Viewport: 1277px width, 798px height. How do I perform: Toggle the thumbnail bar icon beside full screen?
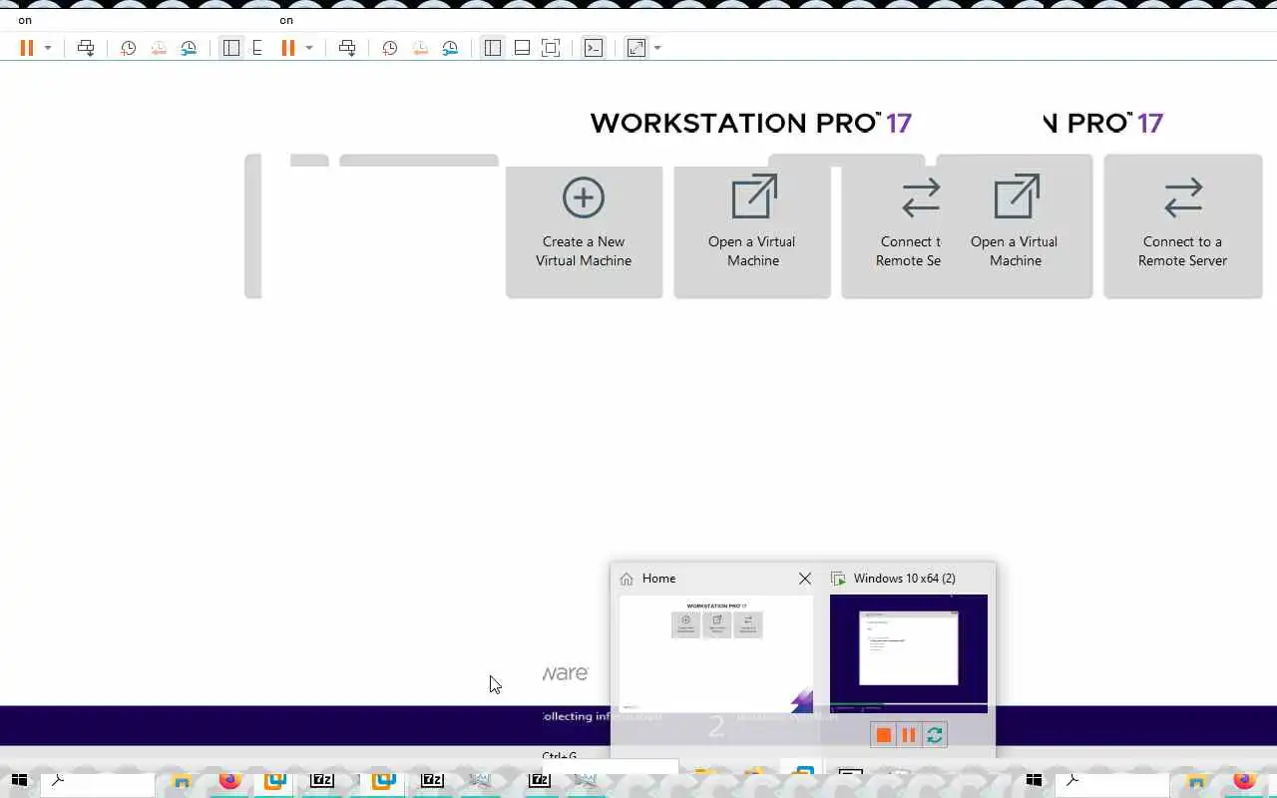click(x=522, y=48)
